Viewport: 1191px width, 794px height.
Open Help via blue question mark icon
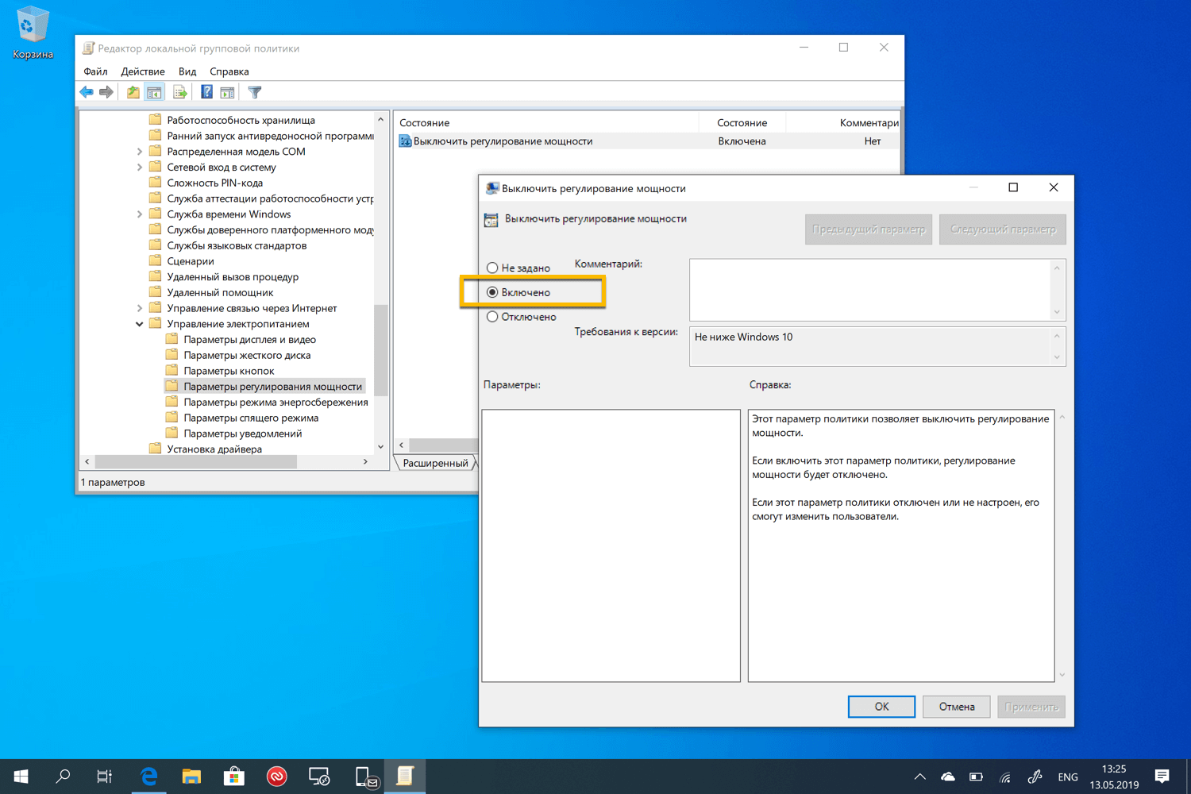pos(206,92)
